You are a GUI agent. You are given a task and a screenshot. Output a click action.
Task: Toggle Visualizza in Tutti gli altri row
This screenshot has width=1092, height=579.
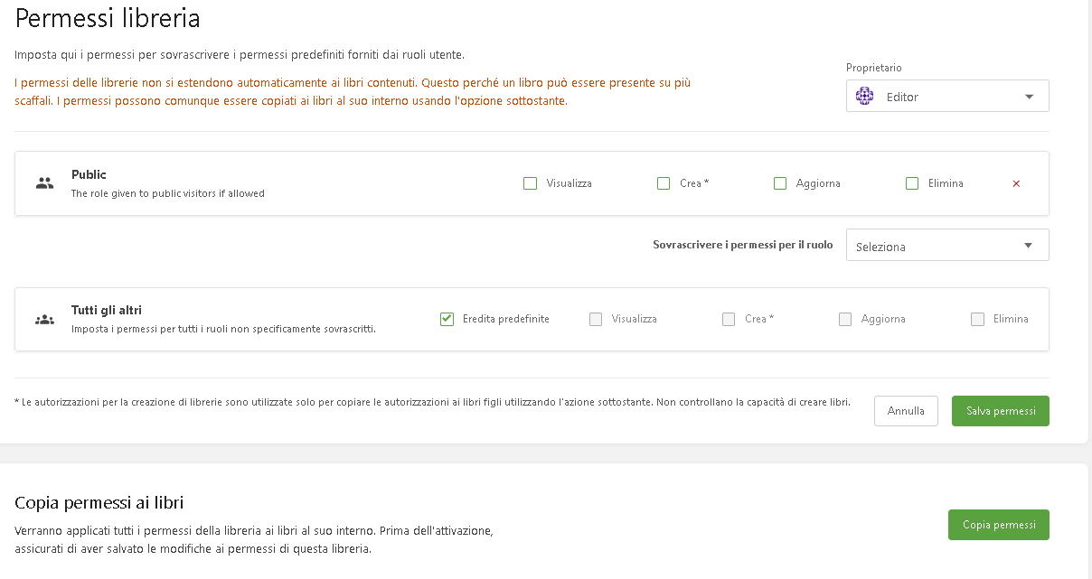coord(596,319)
